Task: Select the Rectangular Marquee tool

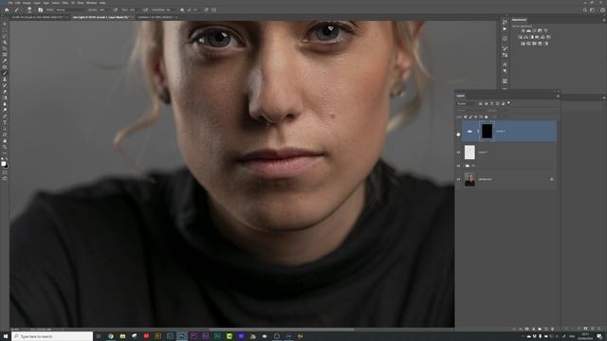Action: click(x=5, y=30)
